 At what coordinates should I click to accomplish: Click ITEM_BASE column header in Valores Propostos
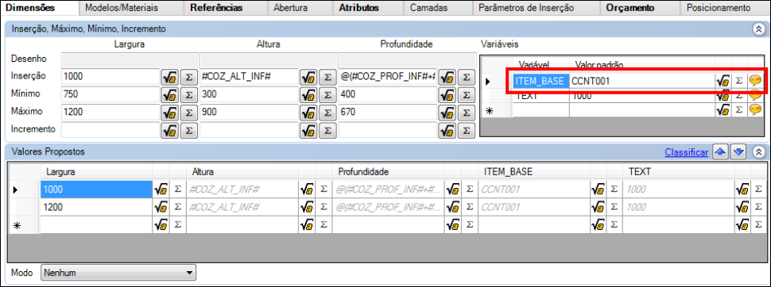[534, 172]
